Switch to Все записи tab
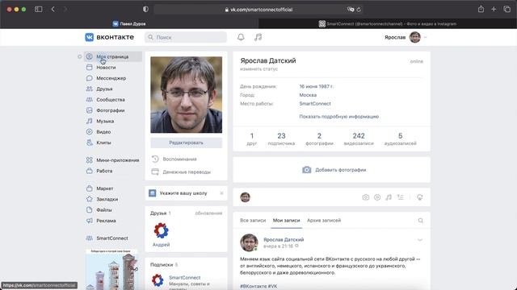This screenshot has height=290, width=517. 253,220
